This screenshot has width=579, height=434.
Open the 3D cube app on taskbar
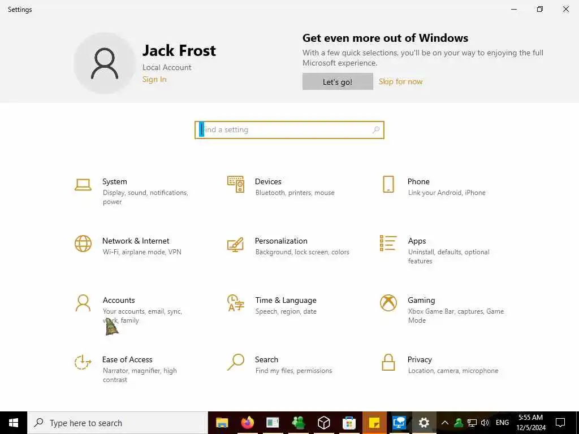click(x=324, y=423)
